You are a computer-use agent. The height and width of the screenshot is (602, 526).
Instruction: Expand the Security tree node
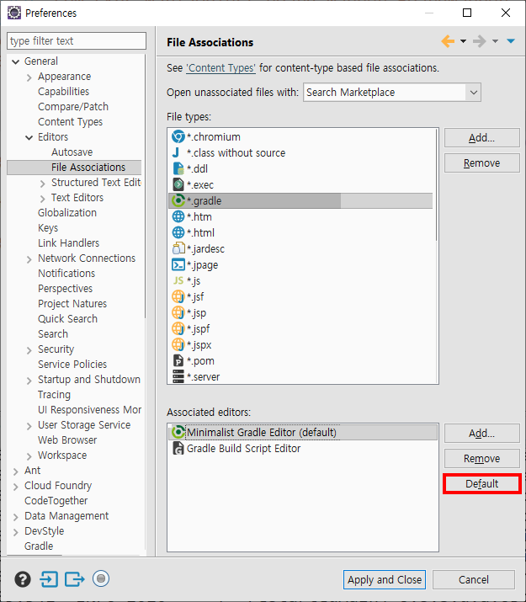(x=29, y=349)
